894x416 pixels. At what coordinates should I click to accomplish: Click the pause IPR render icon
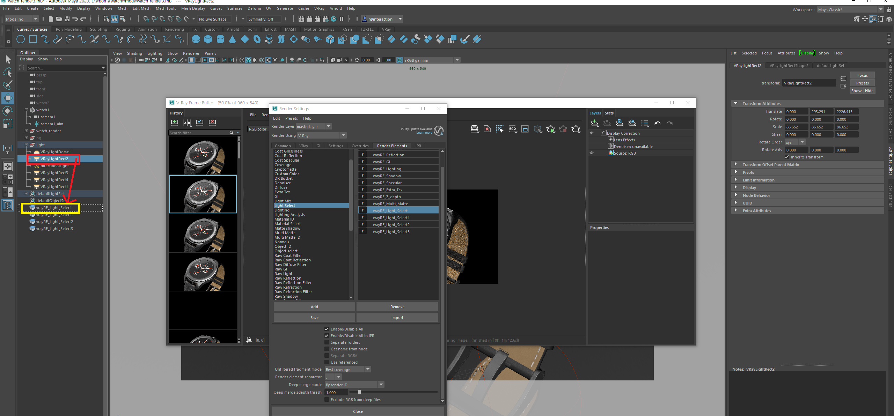[x=342, y=19]
